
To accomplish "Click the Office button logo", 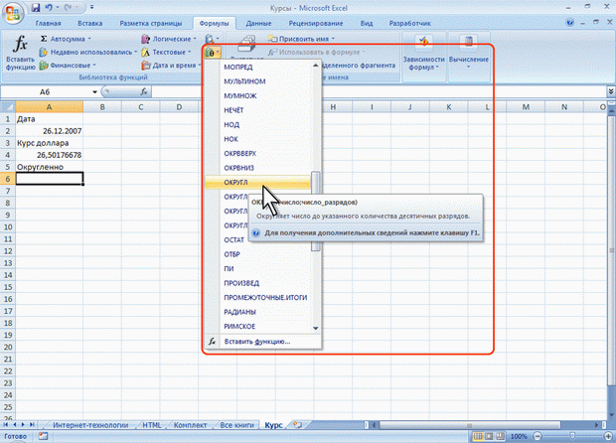I will (13, 12).
